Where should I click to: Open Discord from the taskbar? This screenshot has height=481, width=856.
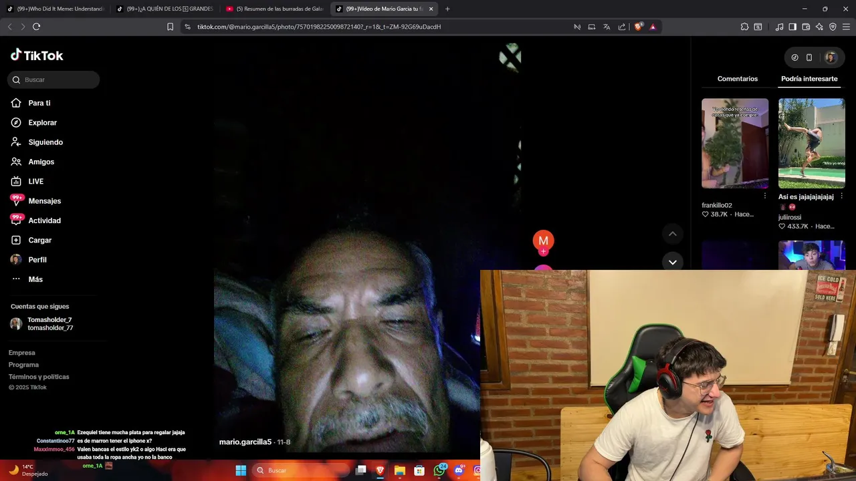459,470
